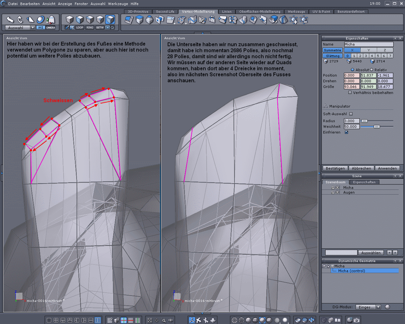This screenshot has width=405, height=324.
Task: Click the camera snapshot icon in bottom bar
Action: pyautogui.click(x=357, y=320)
